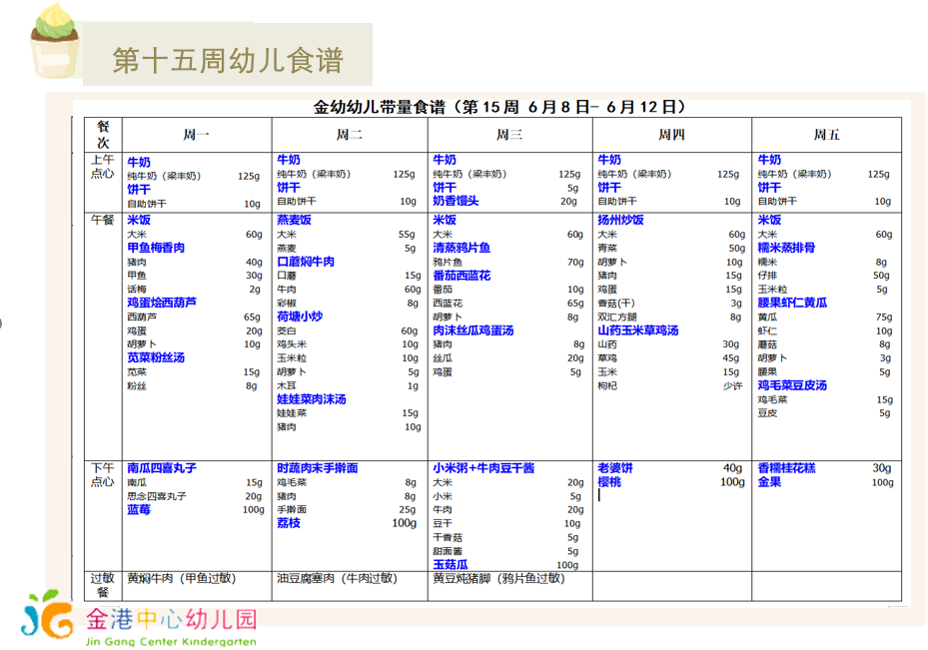Click the fruit 玉菇瓜
The height and width of the screenshot is (650, 928).
[451, 565]
